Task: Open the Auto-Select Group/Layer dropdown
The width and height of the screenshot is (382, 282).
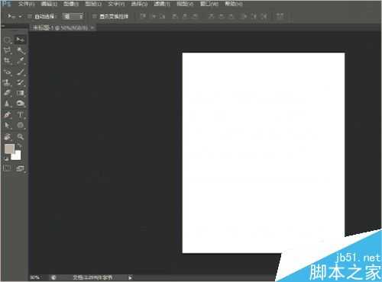Action: pyautogui.click(x=73, y=17)
